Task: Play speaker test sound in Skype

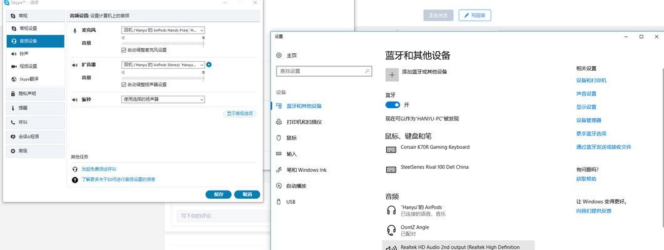Action: pyautogui.click(x=209, y=65)
